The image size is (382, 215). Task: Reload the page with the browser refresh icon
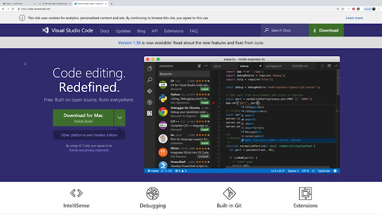[x=13, y=9]
